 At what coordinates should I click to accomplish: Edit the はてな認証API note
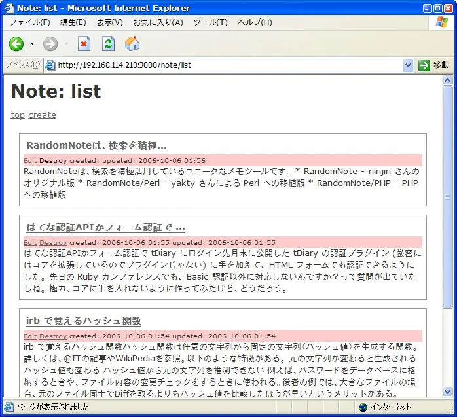pos(30,242)
